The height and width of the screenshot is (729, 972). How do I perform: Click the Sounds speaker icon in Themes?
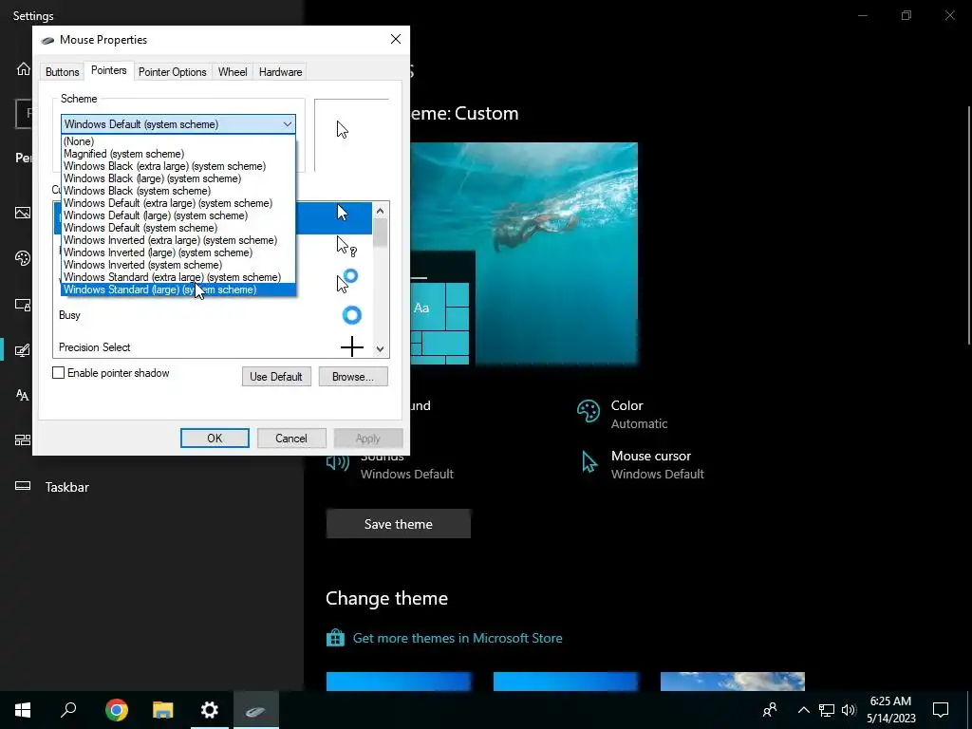coord(338,462)
